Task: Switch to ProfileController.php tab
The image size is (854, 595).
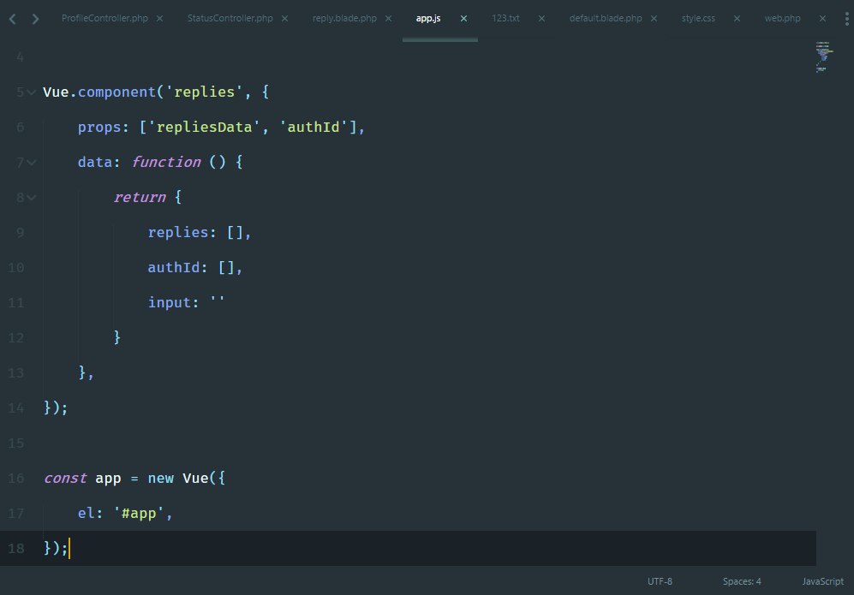Action: (105, 18)
